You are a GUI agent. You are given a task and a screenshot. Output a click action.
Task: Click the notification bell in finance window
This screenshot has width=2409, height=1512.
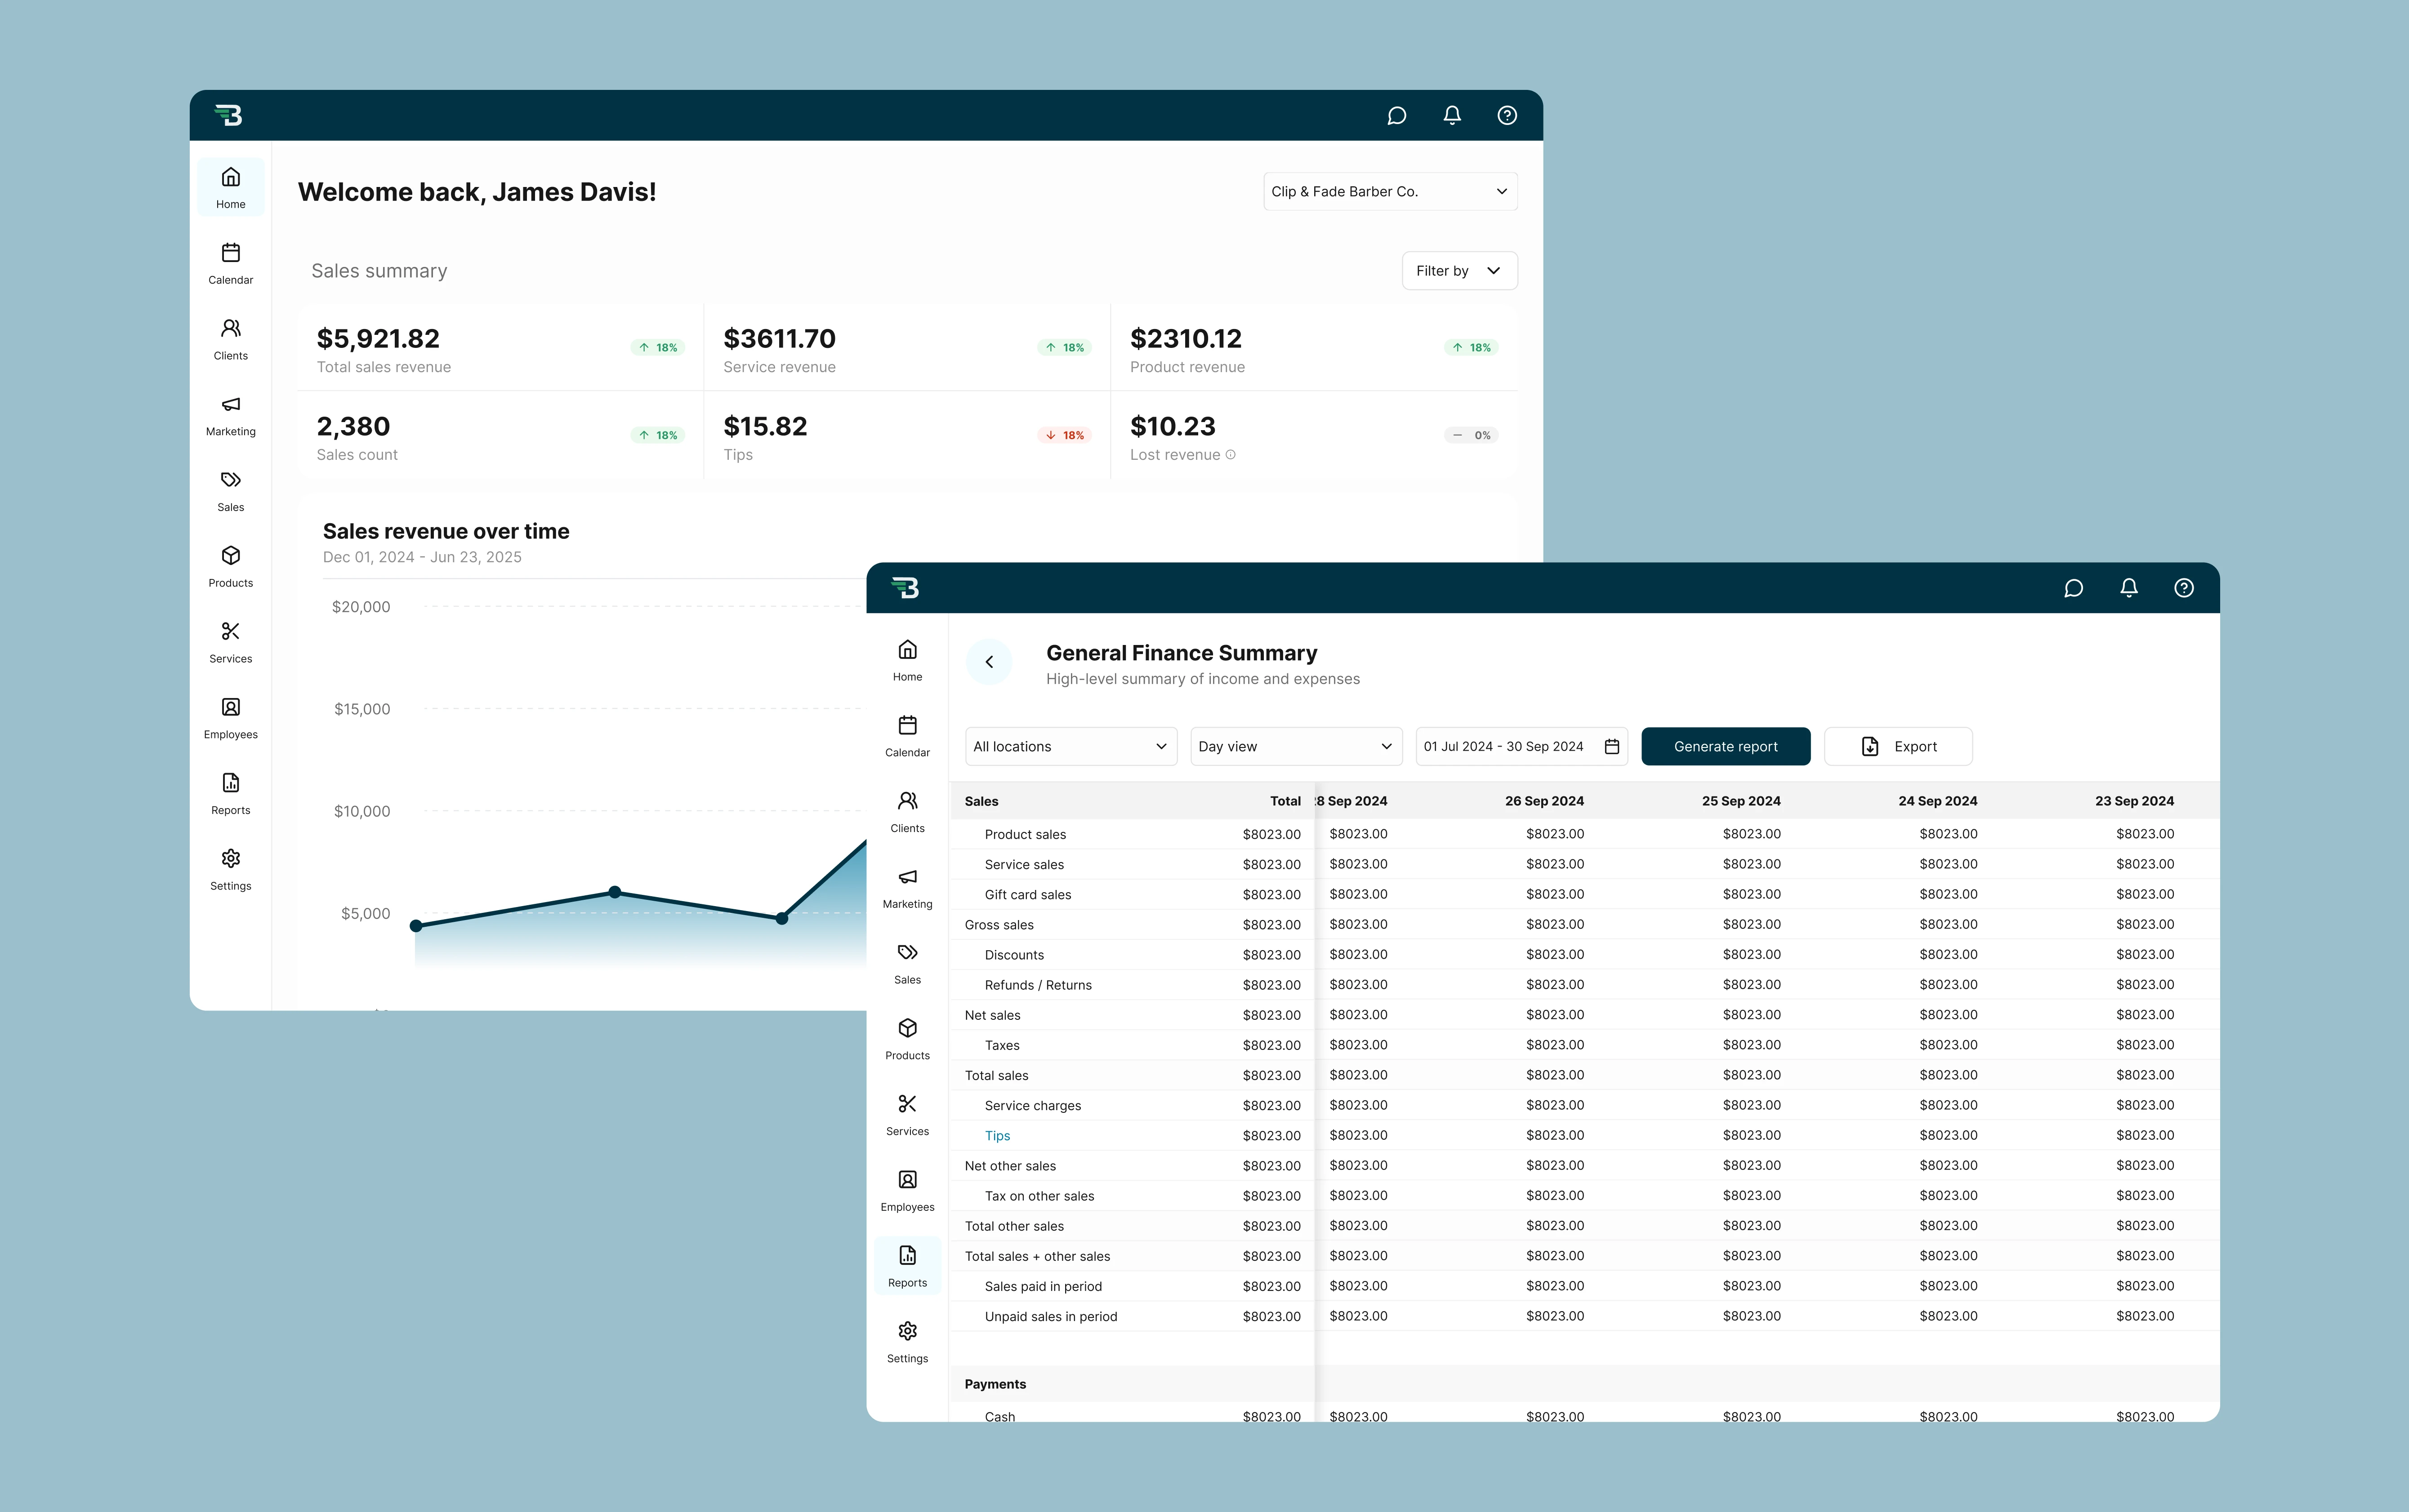(x=2128, y=588)
